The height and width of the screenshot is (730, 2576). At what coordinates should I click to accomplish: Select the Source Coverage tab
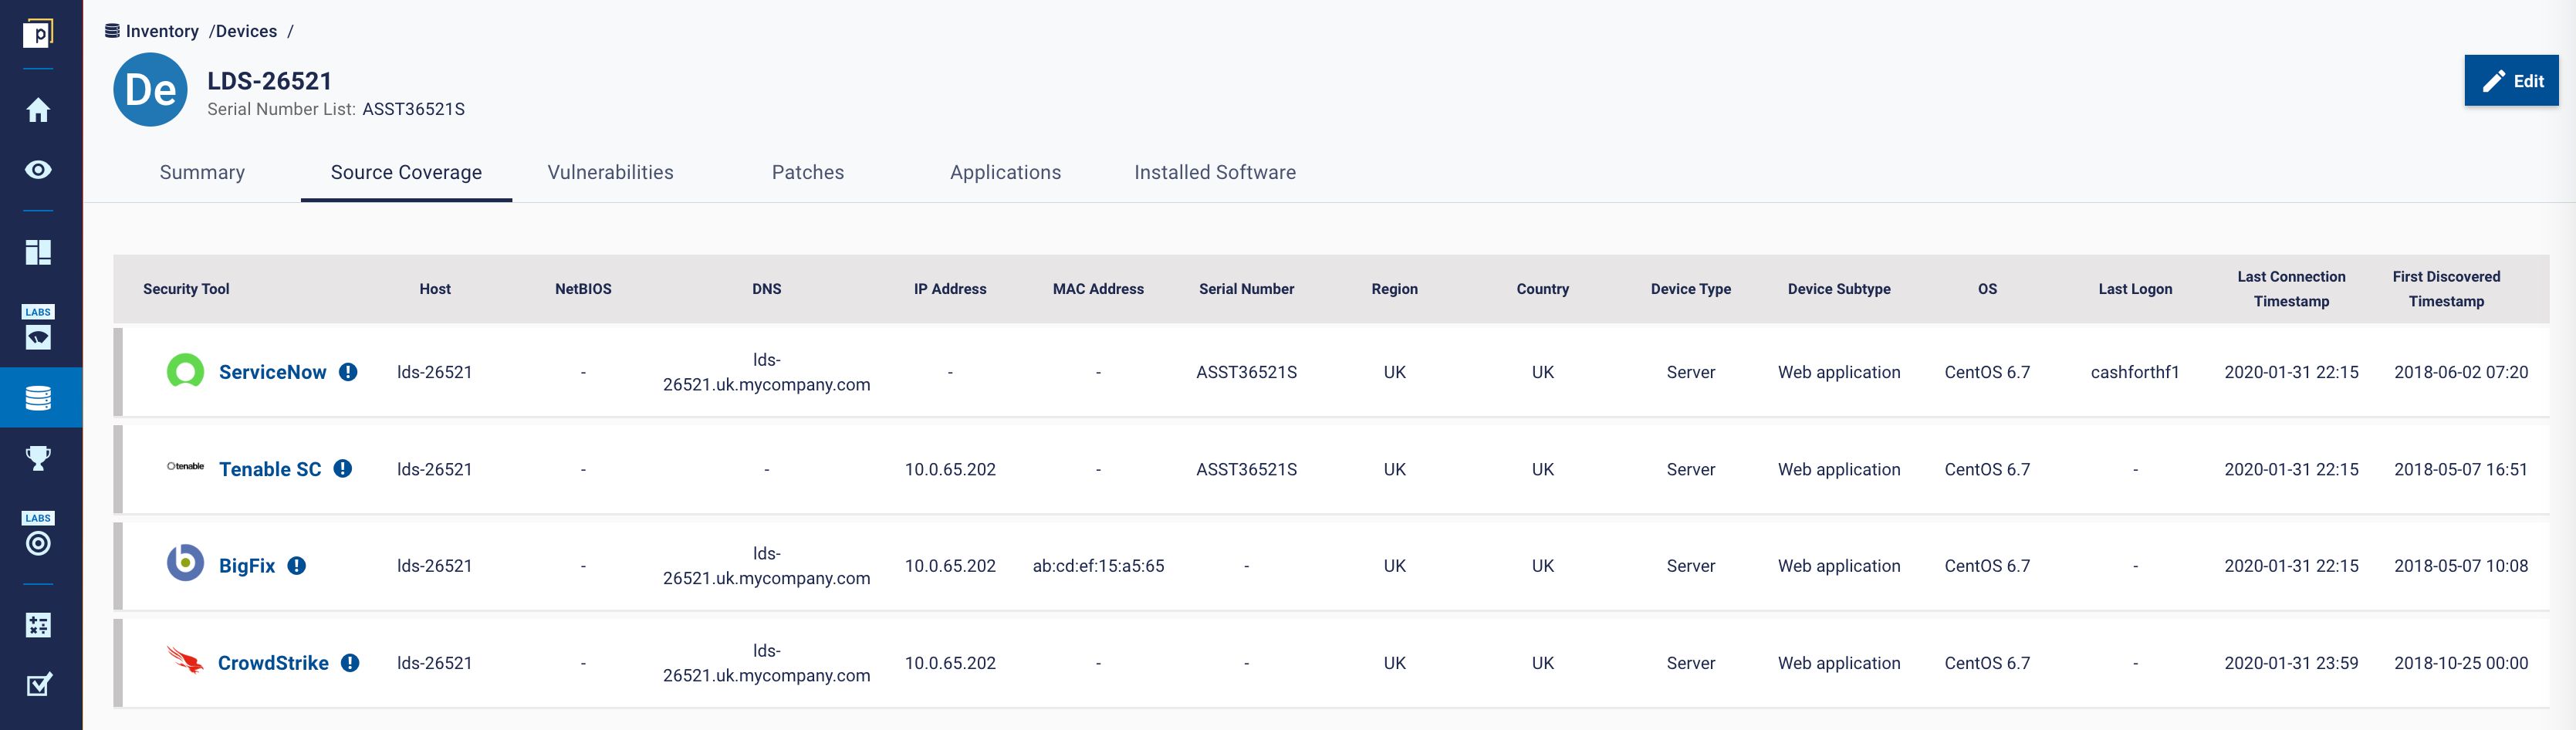pos(406,172)
